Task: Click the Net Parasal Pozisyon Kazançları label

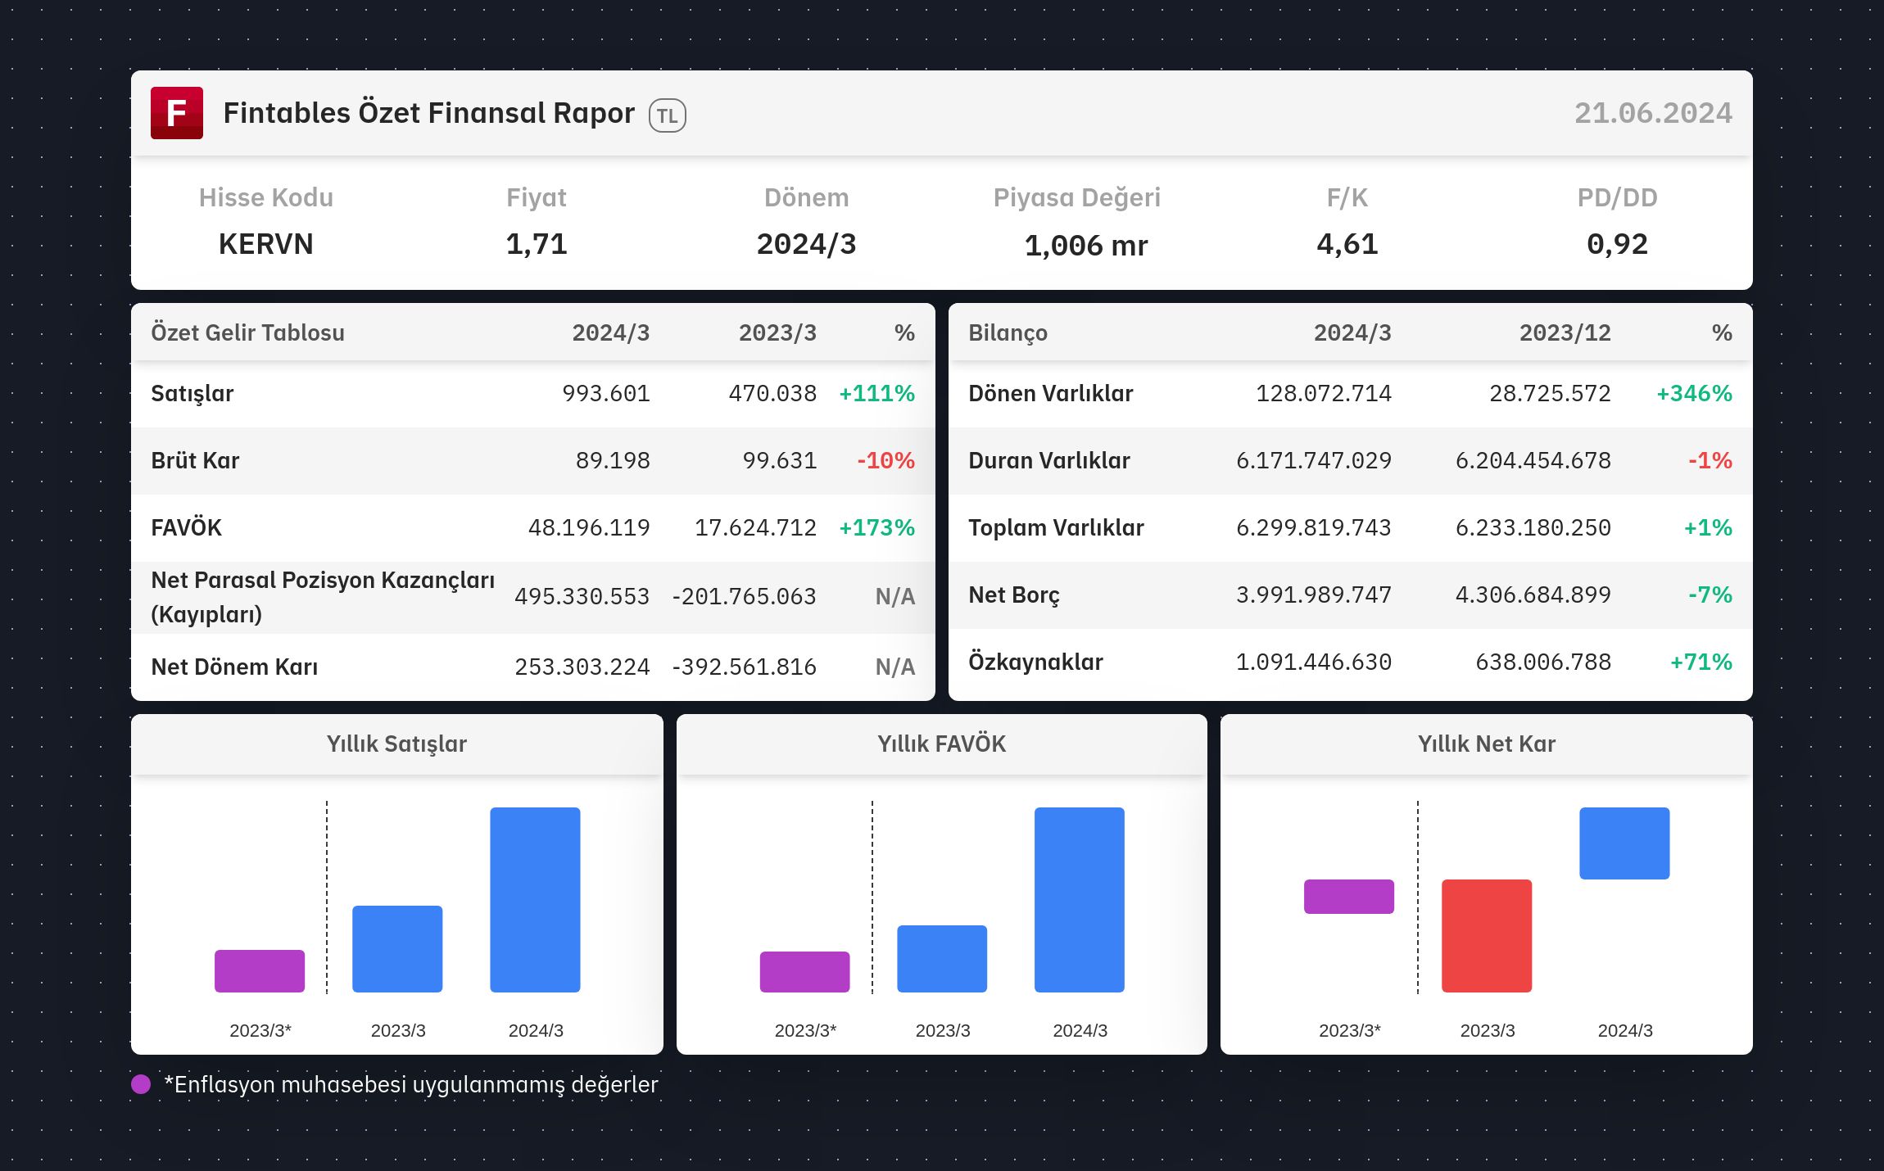Action: pyautogui.click(x=323, y=597)
